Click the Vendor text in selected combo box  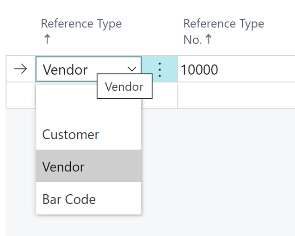click(65, 70)
